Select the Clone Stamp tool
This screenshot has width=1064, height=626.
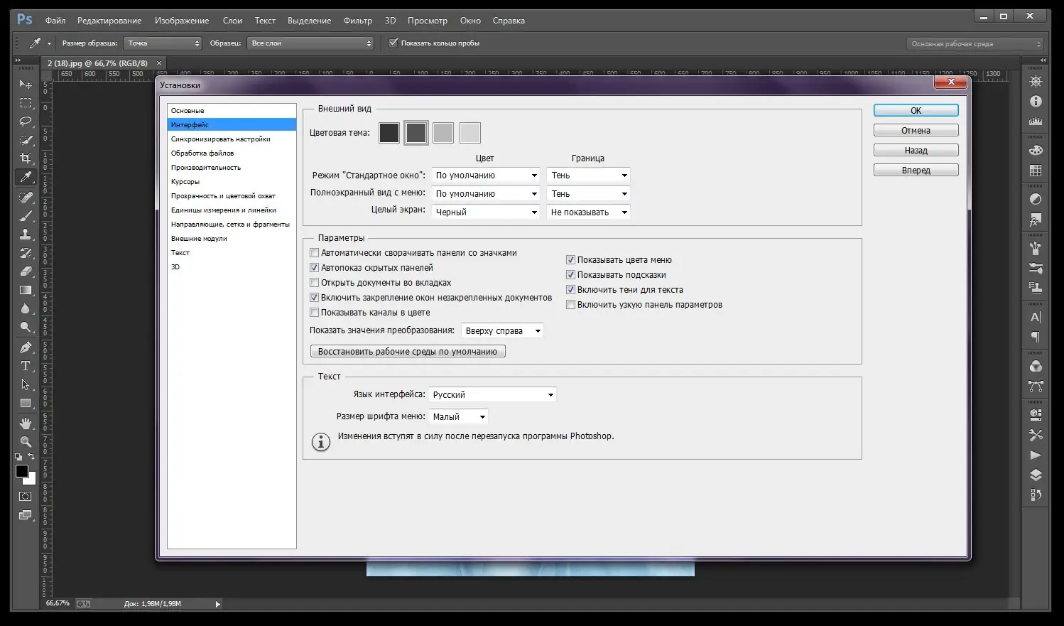pyautogui.click(x=26, y=234)
